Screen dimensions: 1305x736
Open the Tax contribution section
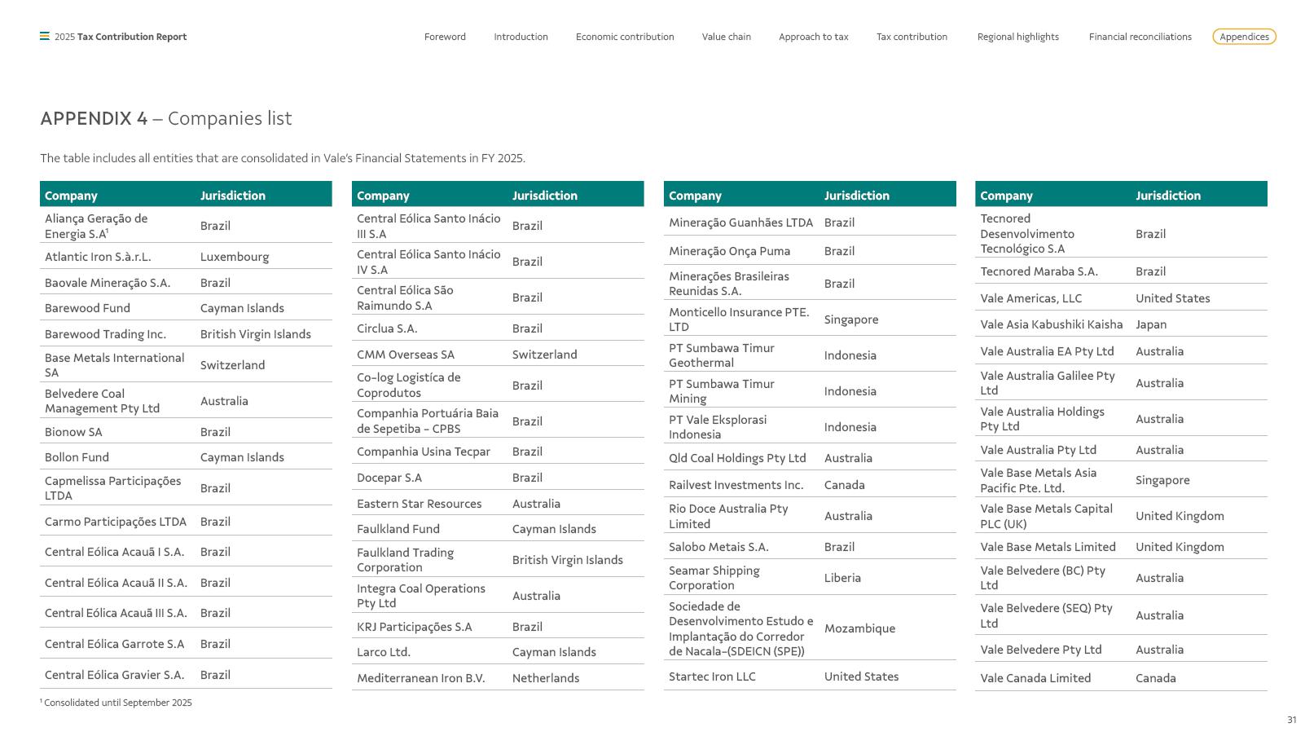(x=912, y=37)
